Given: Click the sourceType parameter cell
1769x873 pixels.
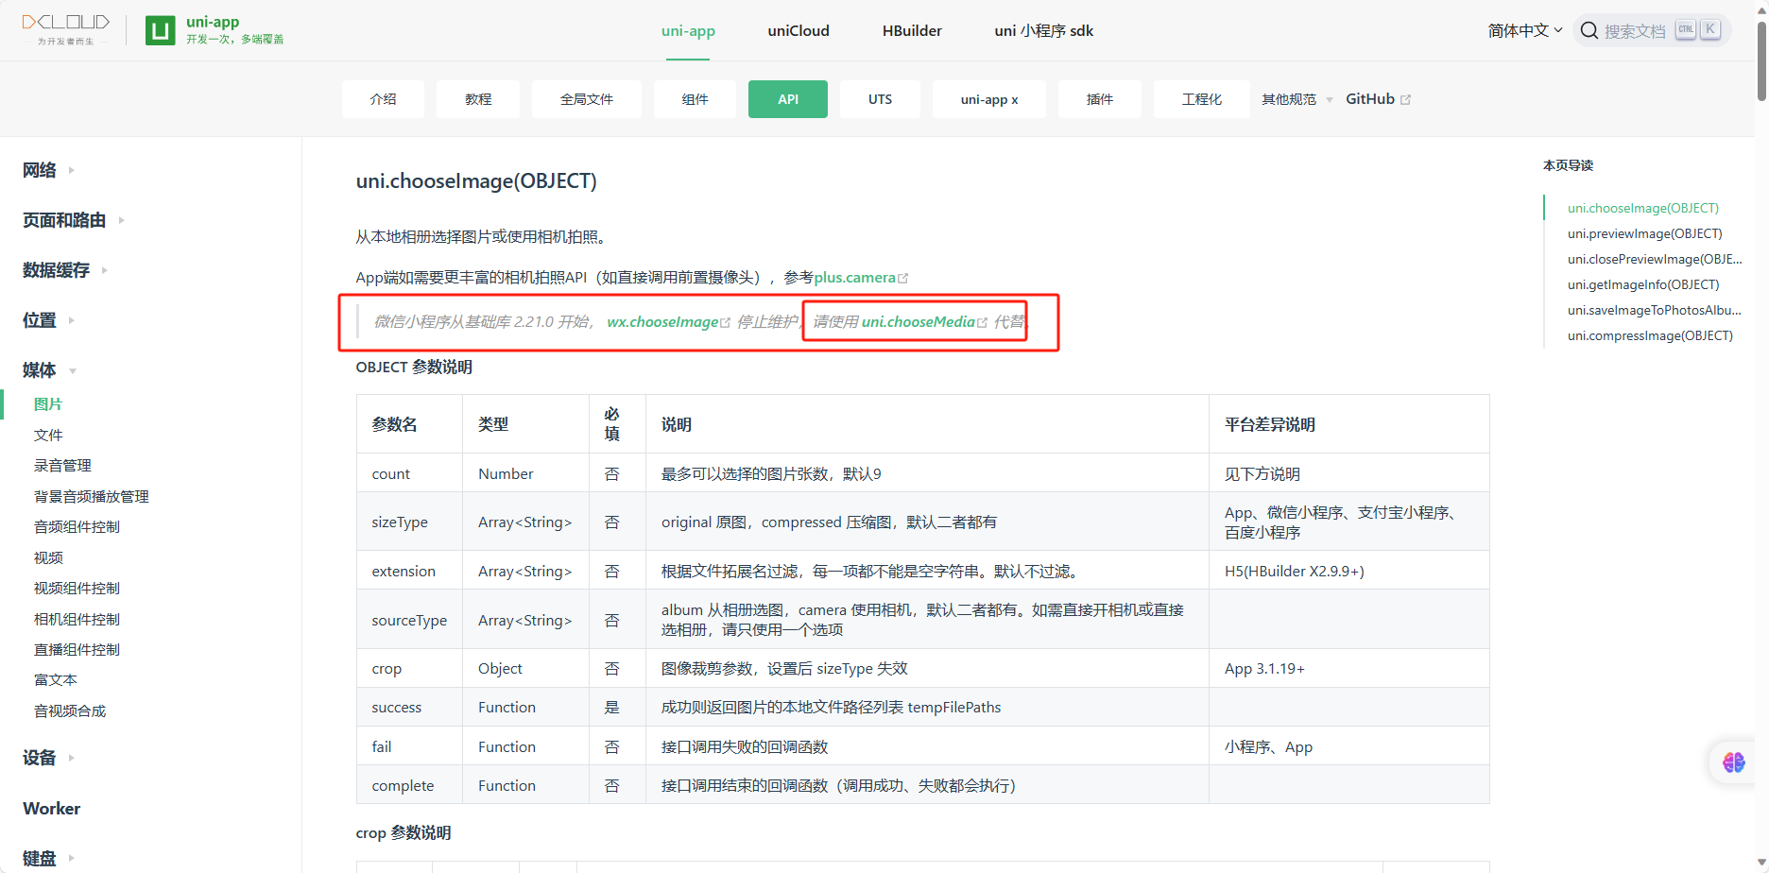Looking at the screenshot, I should [409, 620].
